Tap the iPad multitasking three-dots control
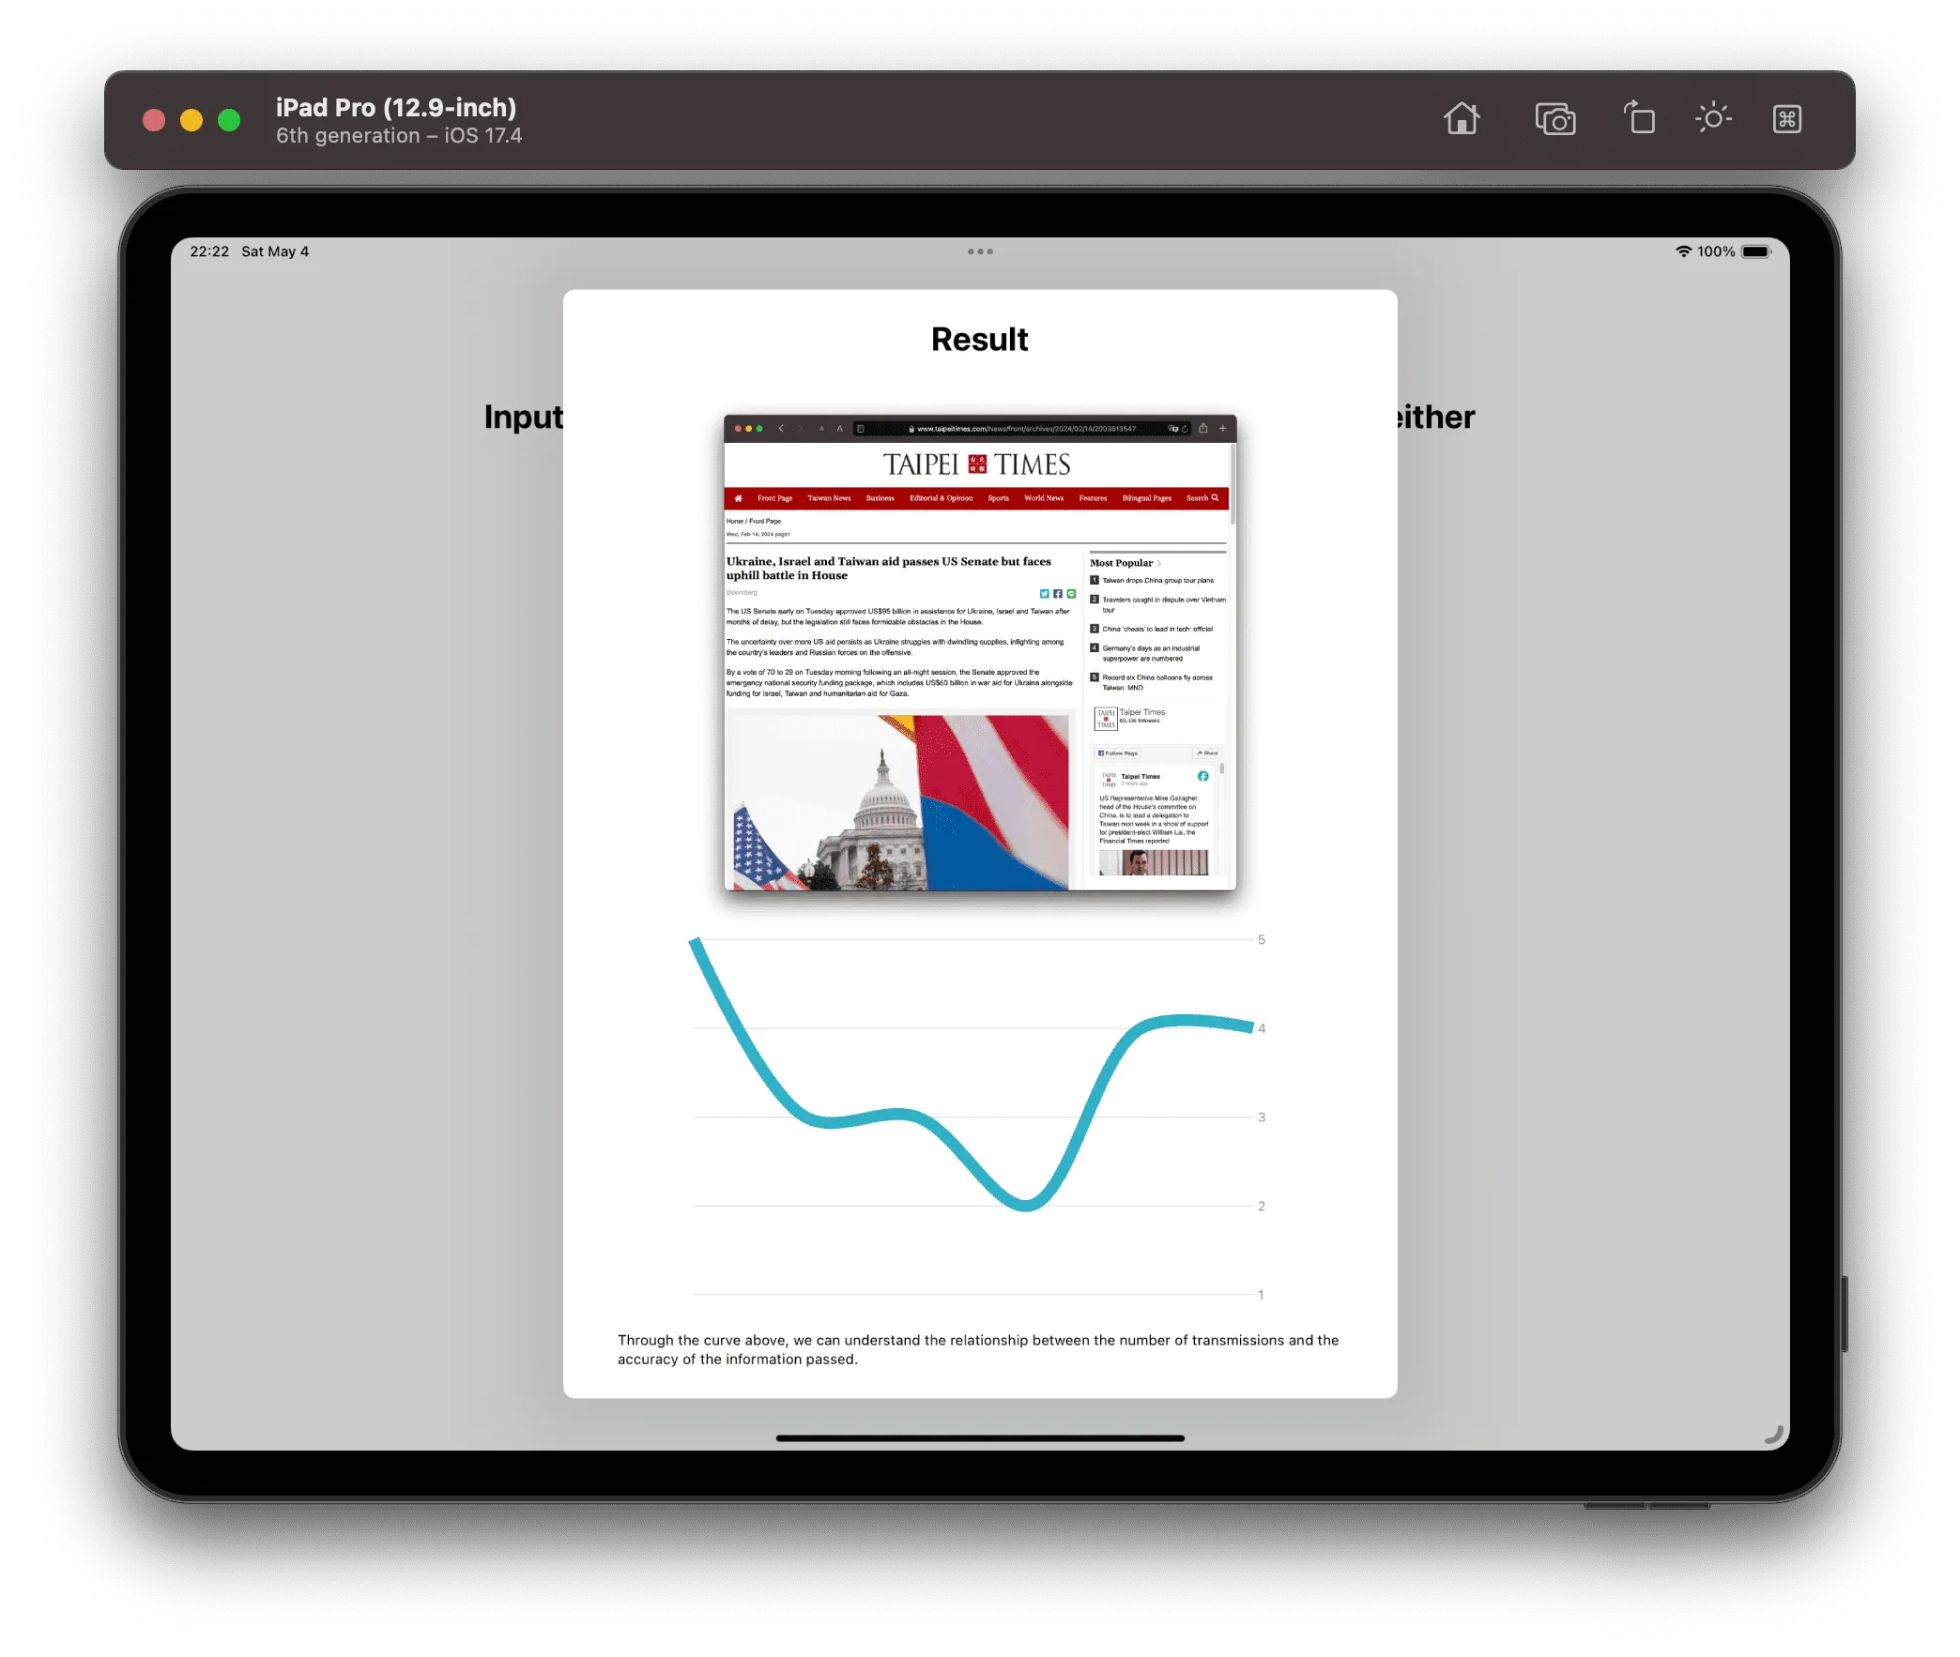The width and height of the screenshot is (1960, 1657). [980, 251]
